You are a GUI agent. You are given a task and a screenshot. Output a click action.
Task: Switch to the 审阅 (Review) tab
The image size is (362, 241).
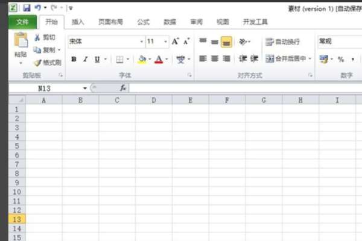coord(197,22)
